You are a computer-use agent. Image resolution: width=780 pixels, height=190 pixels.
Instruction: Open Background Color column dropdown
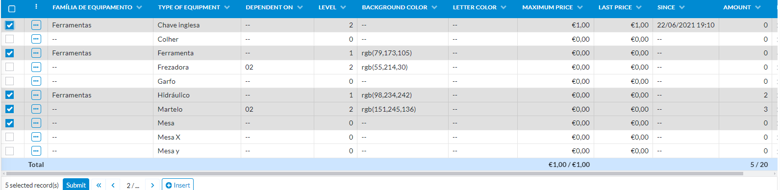[434, 7]
